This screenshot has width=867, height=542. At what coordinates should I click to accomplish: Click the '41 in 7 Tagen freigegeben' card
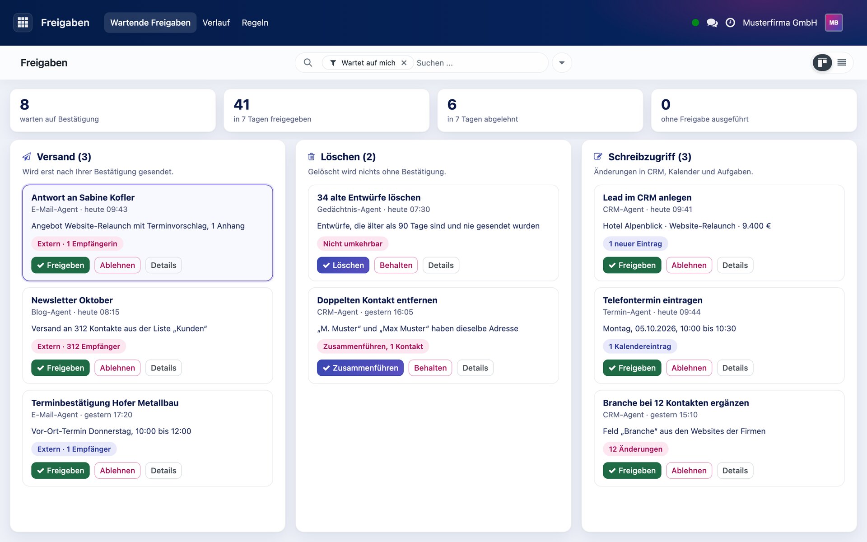coord(326,110)
